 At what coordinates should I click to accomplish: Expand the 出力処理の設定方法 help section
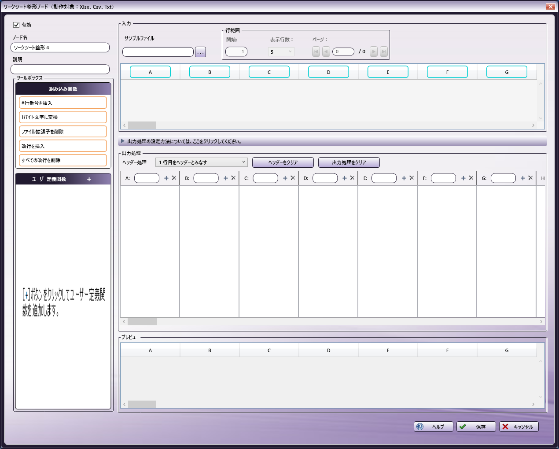point(332,141)
